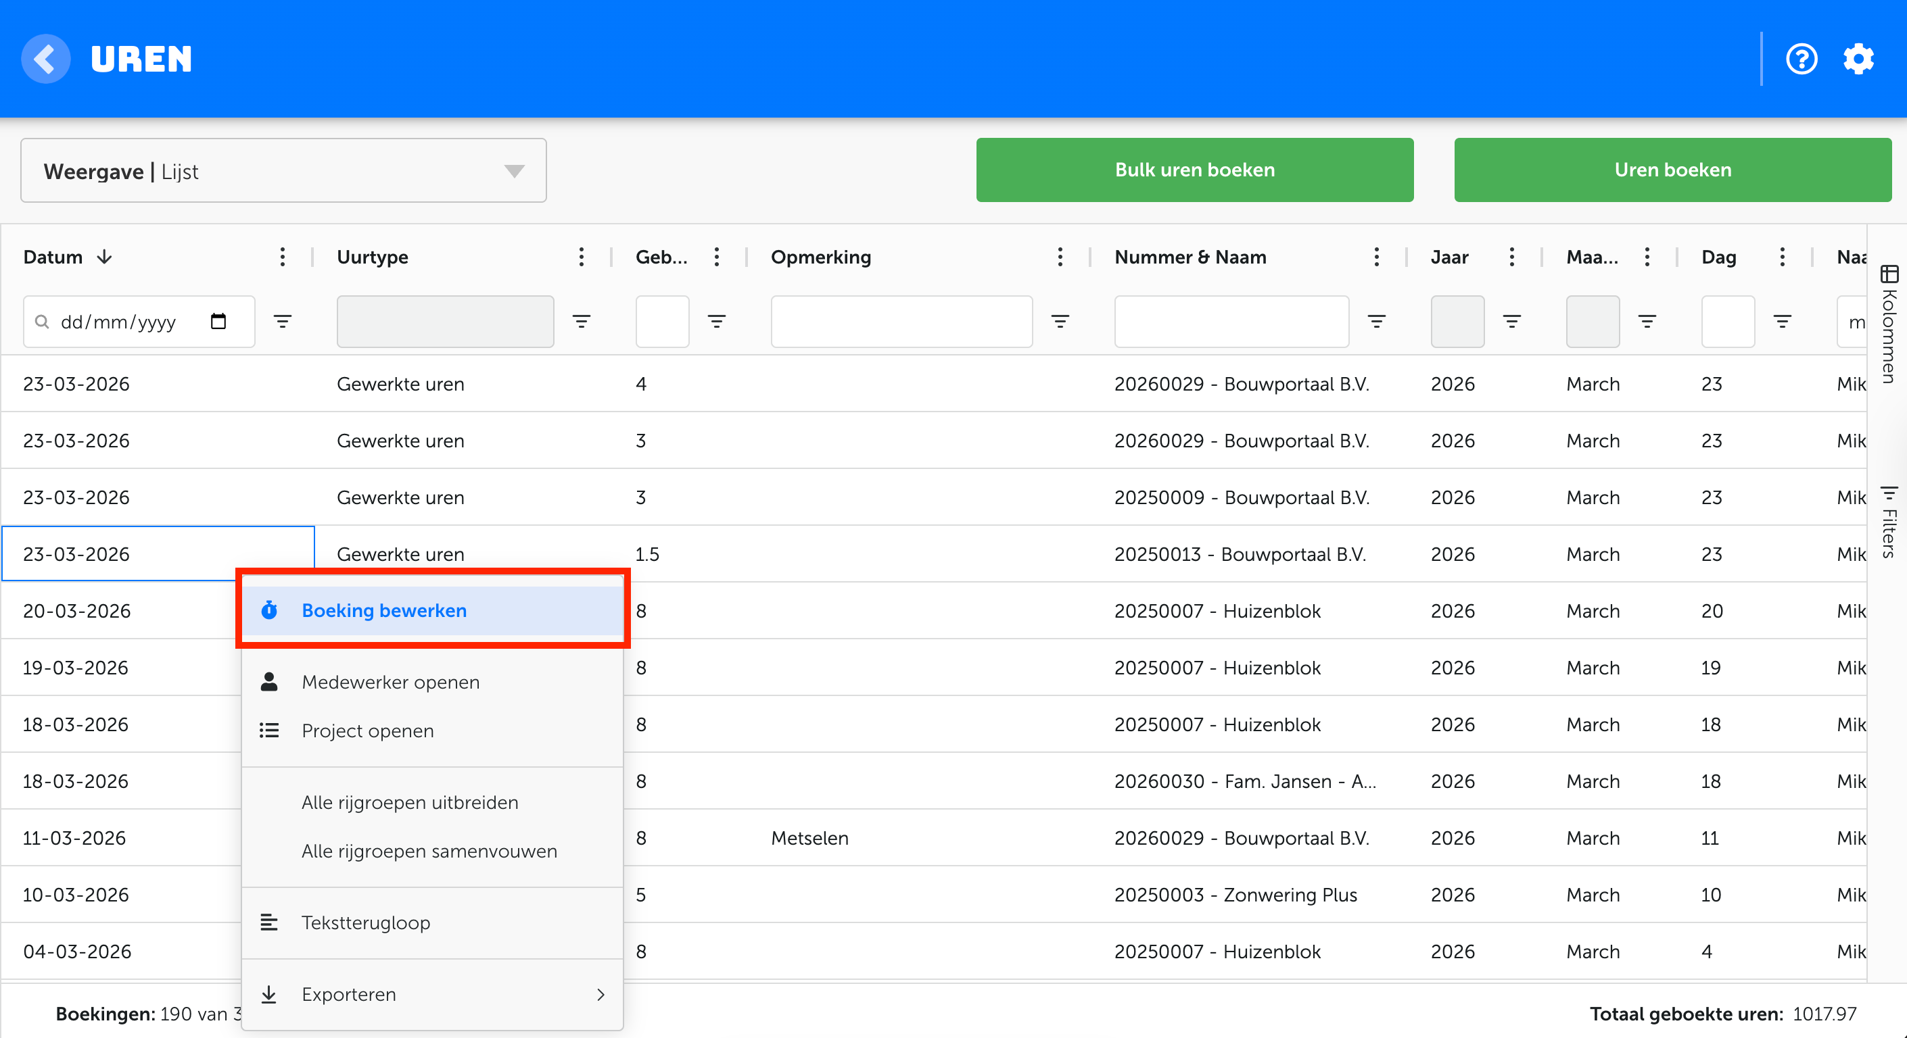Select Alle rijgroepen samenvouwen
The image size is (1907, 1038).
click(x=432, y=851)
